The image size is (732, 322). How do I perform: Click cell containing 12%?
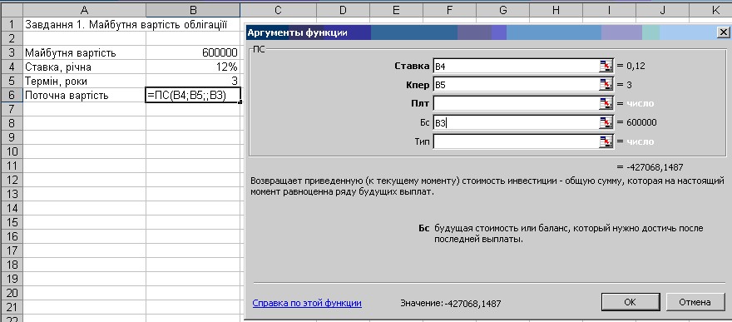[193, 67]
